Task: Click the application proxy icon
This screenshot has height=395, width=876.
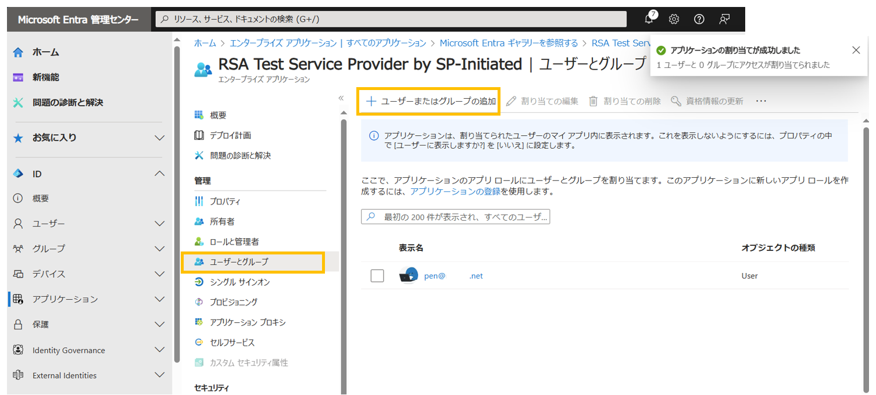Action: coord(199,322)
